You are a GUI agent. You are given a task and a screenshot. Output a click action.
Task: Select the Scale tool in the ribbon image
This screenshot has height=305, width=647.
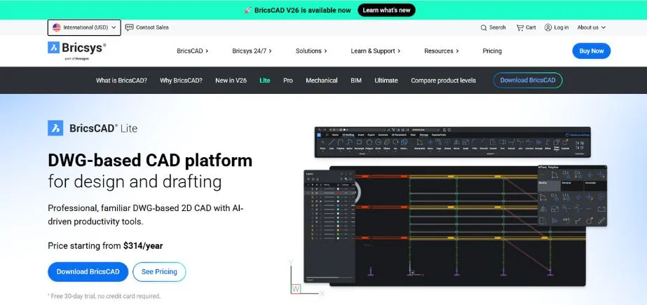(x=465, y=144)
